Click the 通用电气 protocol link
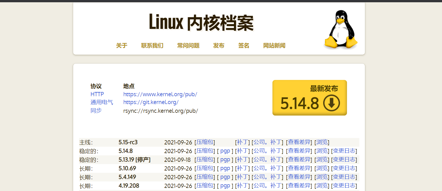442x191 pixels. (102, 102)
